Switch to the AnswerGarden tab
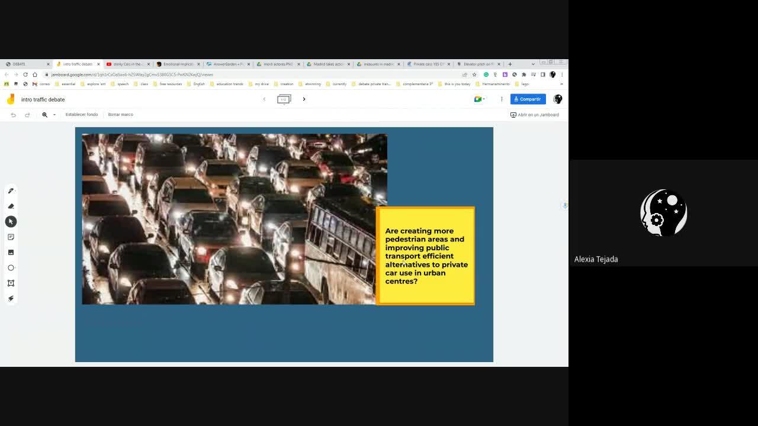 coord(228,64)
